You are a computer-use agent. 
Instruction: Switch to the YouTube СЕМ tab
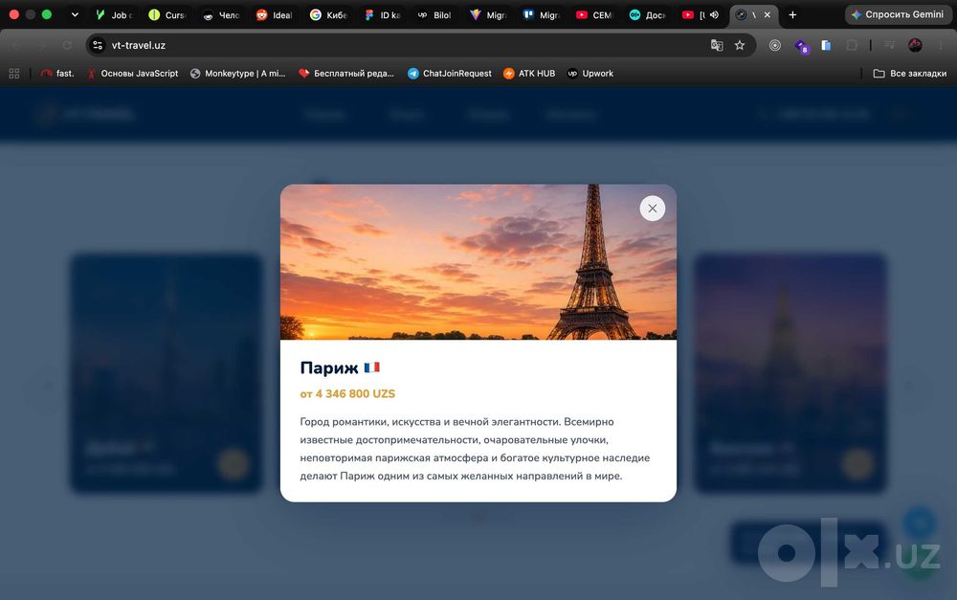tap(594, 14)
